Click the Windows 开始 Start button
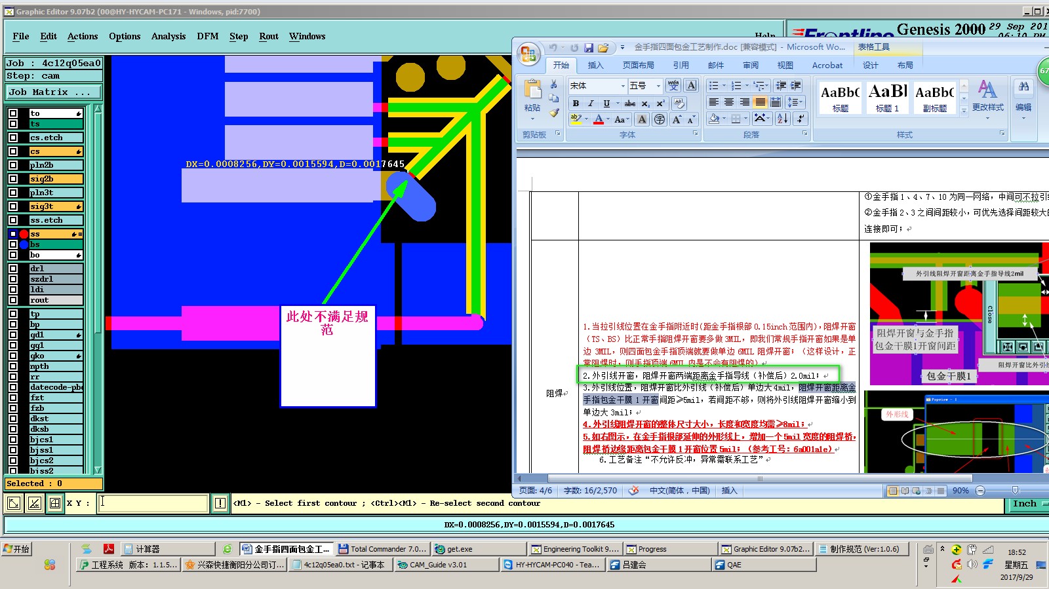1049x589 pixels. [x=16, y=549]
